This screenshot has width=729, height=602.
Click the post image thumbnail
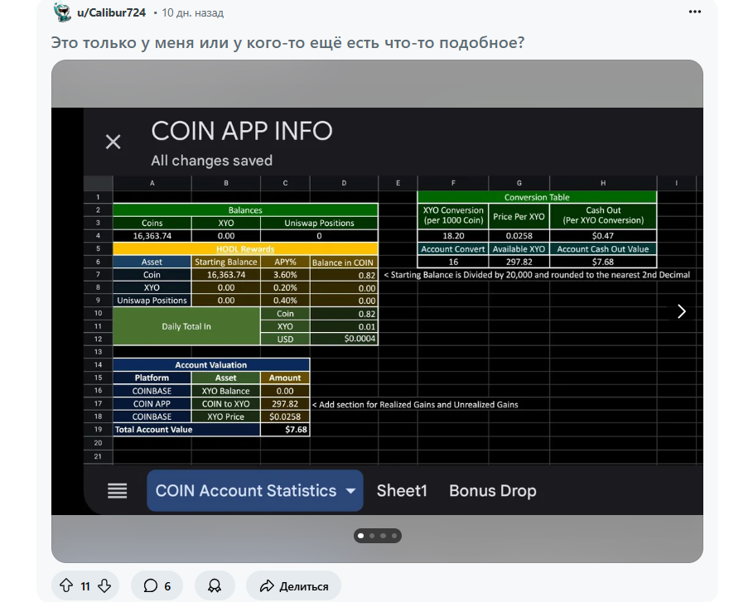click(x=377, y=311)
